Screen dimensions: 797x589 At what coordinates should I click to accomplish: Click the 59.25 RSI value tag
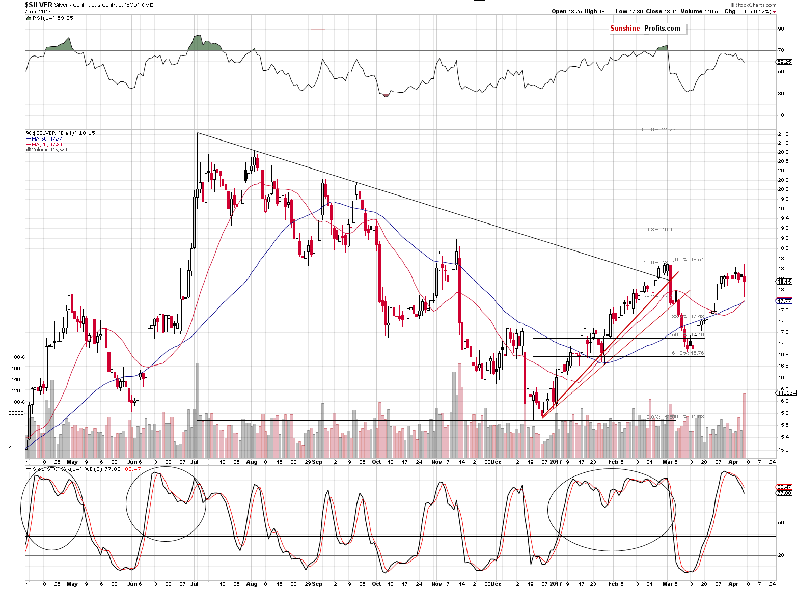[784, 62]
